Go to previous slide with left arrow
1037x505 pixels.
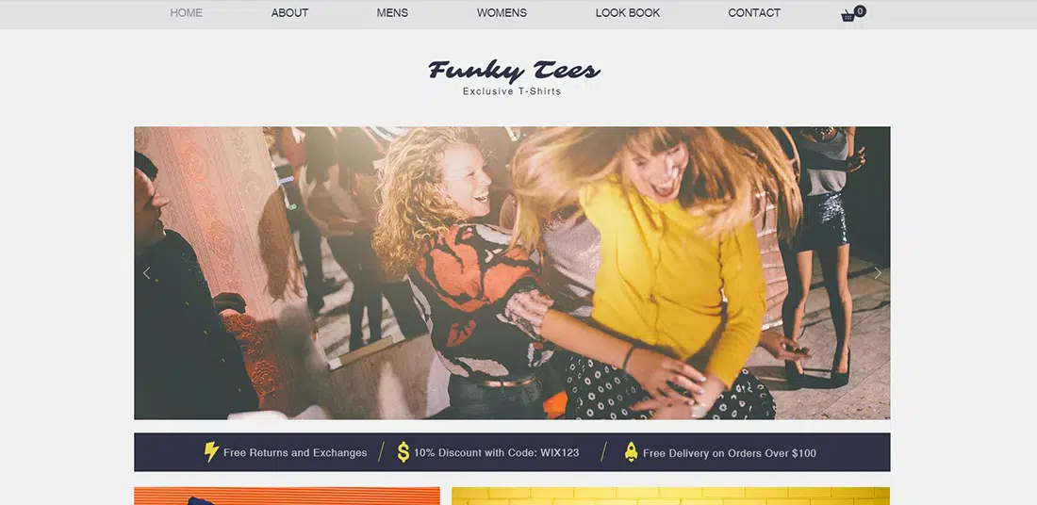[146, 273]
